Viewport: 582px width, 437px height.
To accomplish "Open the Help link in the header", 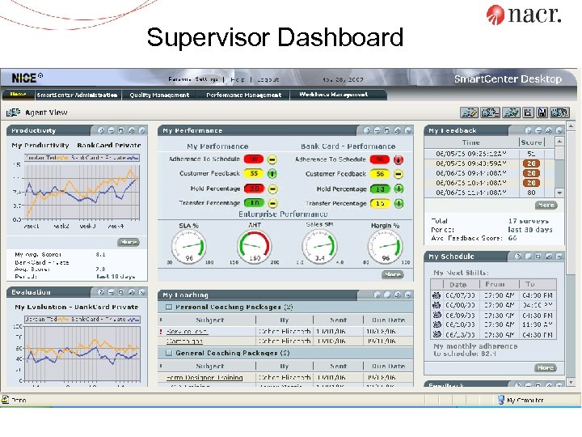I will 238,79.
